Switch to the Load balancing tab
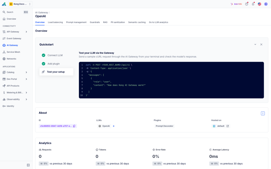The height and width of the screenshot is (169, 271). click(55, 22)
